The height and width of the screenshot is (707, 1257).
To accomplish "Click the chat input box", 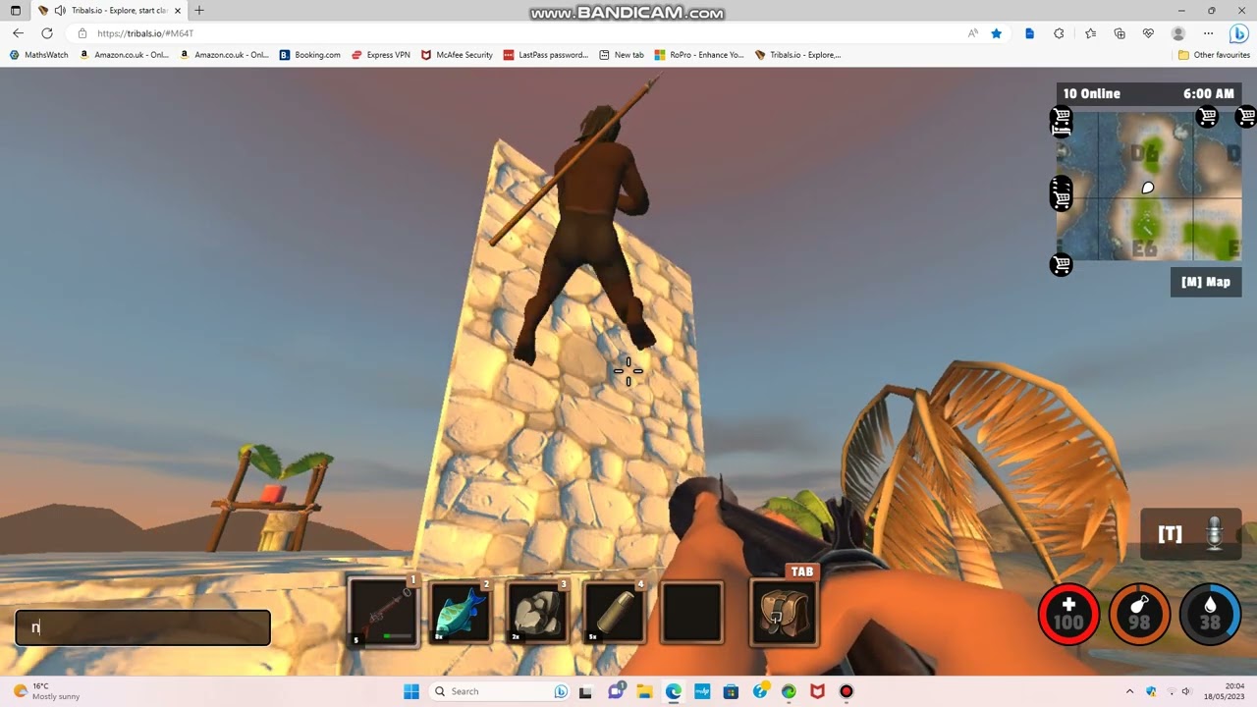I will pyautogui.click(x=142, y=627).
